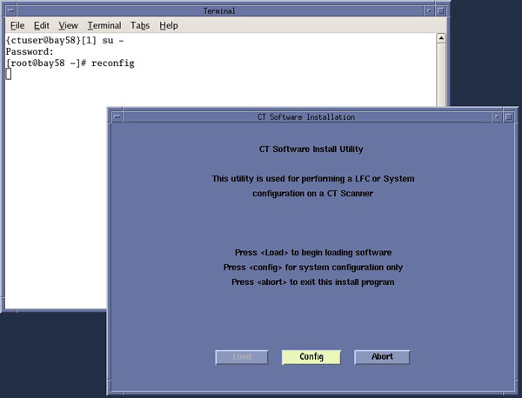This screenshot has height=398, width=522.
Task: Maximize the Terminal window
Action: click(x=442, y=10)
